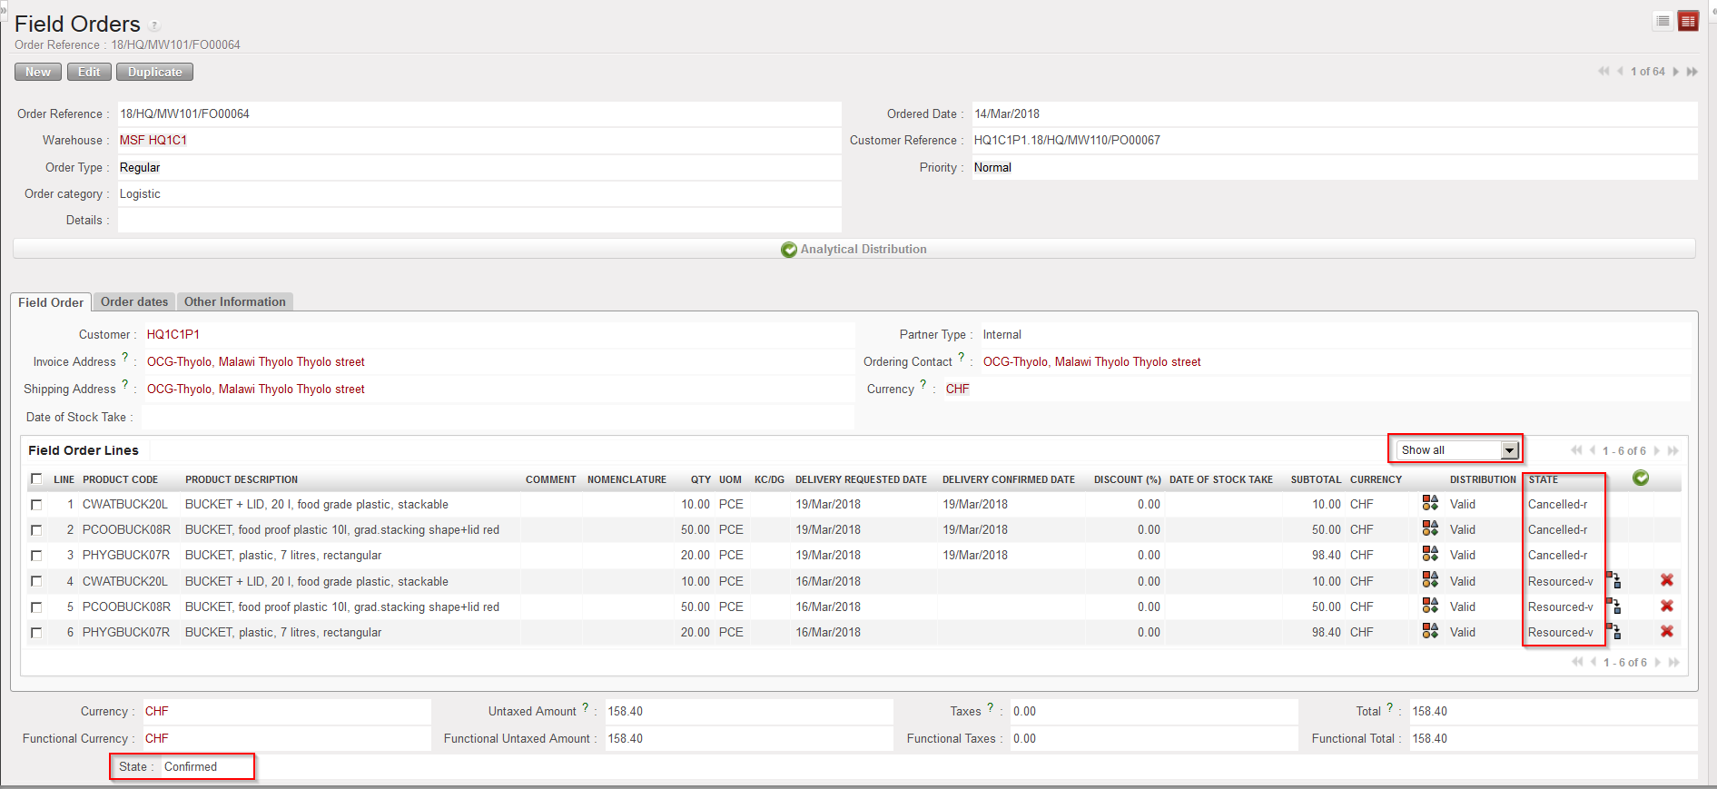
Task: Tick checkbox for line 2 PCOOBUCK08R
Action: click(x=36, y=530)
